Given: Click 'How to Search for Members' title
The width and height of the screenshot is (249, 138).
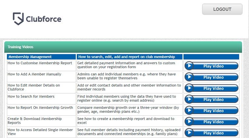Looking at the screenshot, I should tap(31, 96).
